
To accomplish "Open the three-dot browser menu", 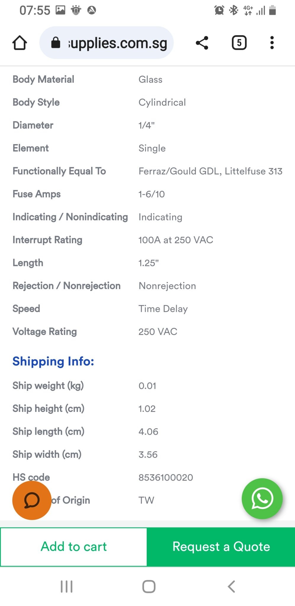I will tap(272, 43).
